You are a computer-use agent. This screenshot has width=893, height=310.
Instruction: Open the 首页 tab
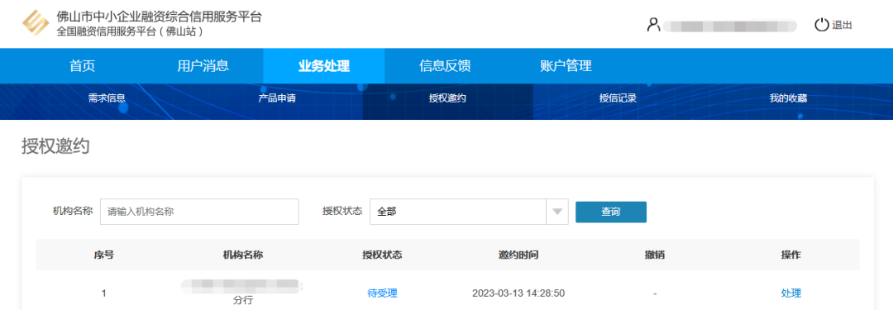[x=82, y=66]
